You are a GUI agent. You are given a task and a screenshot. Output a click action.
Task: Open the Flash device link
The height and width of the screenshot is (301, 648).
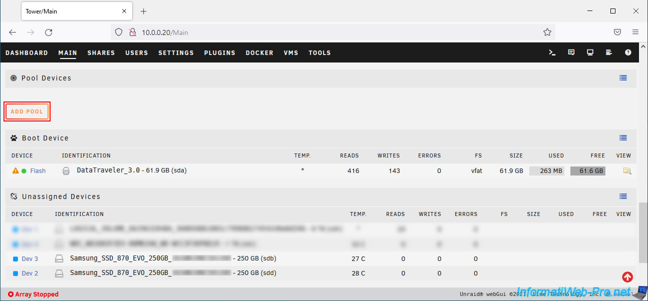(38, 171)
